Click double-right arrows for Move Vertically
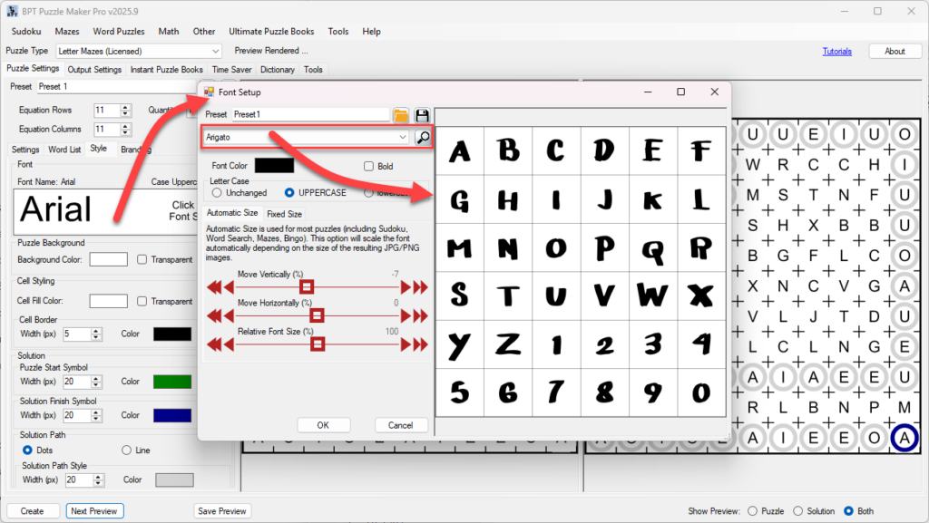 click(x=414, y=286)
